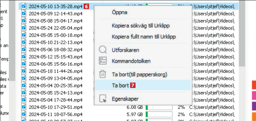Select Kopiera fullt namn till Urklipp
256x121 pixels.
[x=144, y=36]
